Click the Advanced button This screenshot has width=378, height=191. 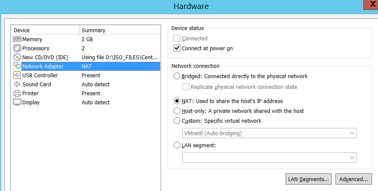coord(354,179)
